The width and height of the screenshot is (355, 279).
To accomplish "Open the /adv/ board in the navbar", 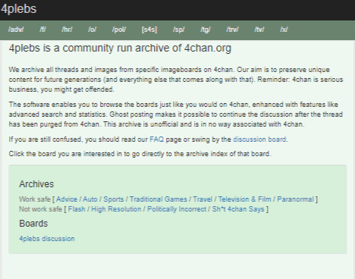I will point(16,30).
